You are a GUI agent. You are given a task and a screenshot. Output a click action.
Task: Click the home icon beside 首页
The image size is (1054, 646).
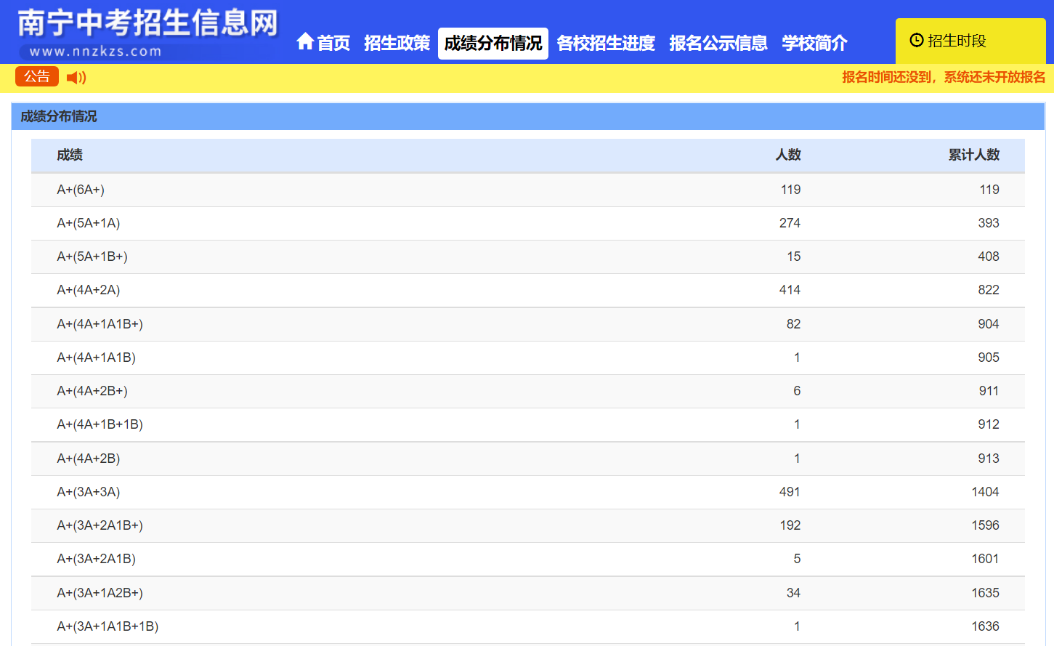305,42
